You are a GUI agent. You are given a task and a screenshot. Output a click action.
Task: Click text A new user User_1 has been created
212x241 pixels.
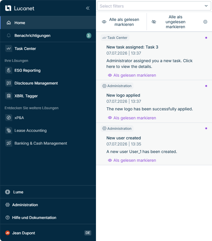tap(142, 152)
